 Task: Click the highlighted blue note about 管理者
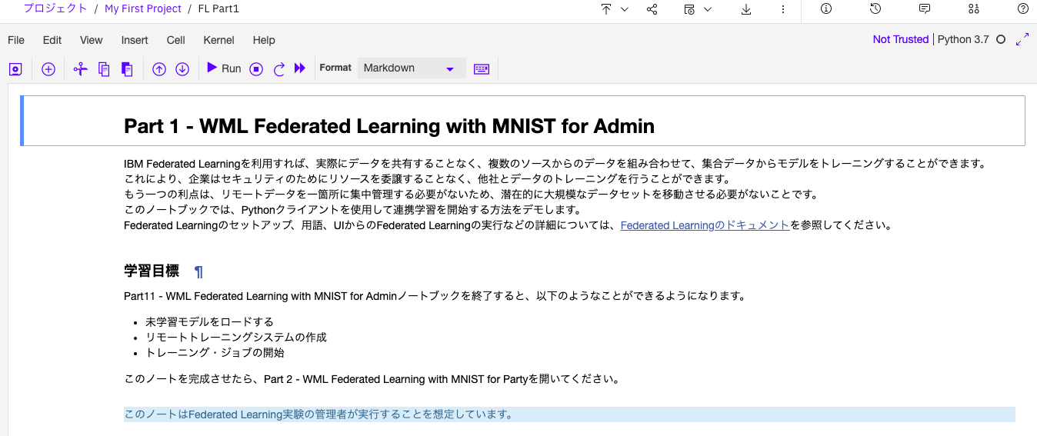point(569,414)
